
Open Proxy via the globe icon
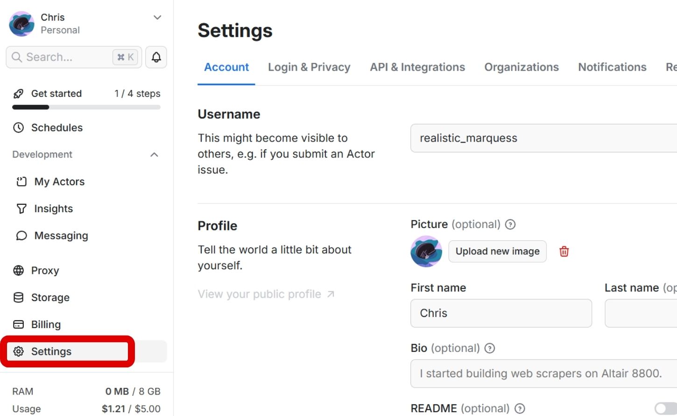19,271
